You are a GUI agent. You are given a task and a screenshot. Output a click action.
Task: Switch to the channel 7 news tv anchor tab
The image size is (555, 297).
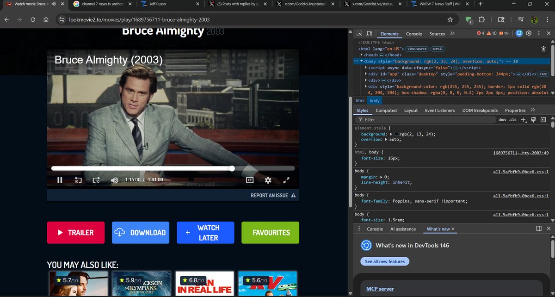(102, 4)
